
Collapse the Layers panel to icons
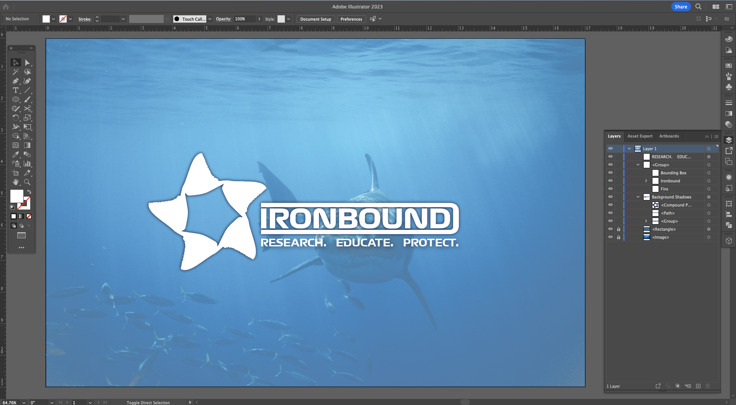pos(707,136)
